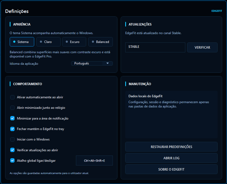Click the APARÊNCIA section heading
Image resolution: width=227 pixels, height=184 pixels.
(x=22, y=24)
